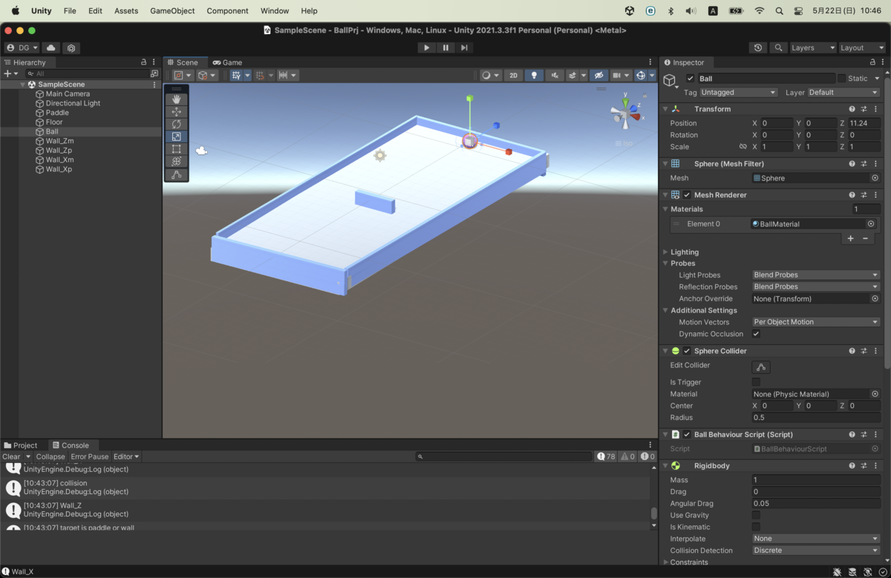
Task: Open the Console Editor dropdown
Action: tap(126, 457)
